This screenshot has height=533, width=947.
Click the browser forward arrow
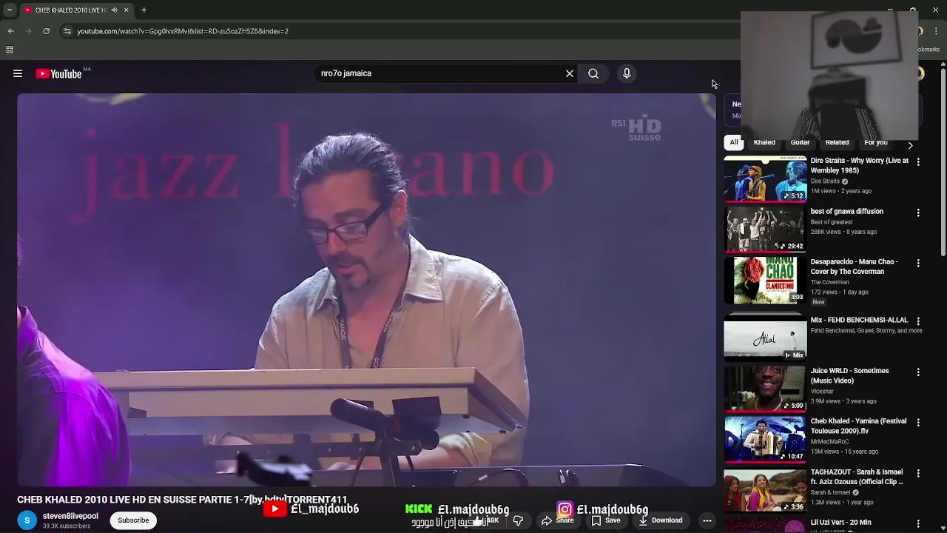point(29,31)
